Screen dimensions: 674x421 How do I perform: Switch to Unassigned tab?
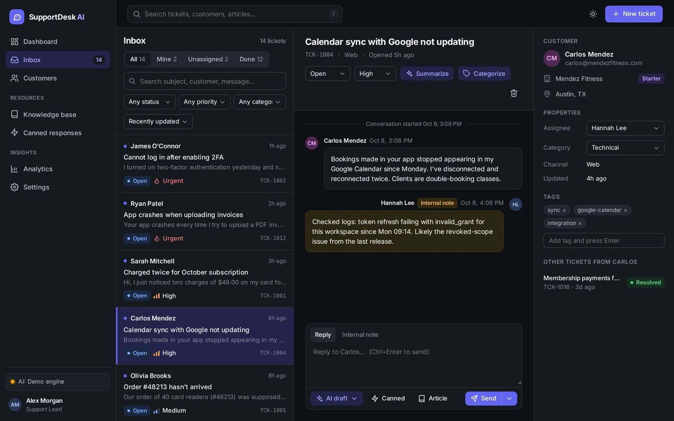(208, 59)
